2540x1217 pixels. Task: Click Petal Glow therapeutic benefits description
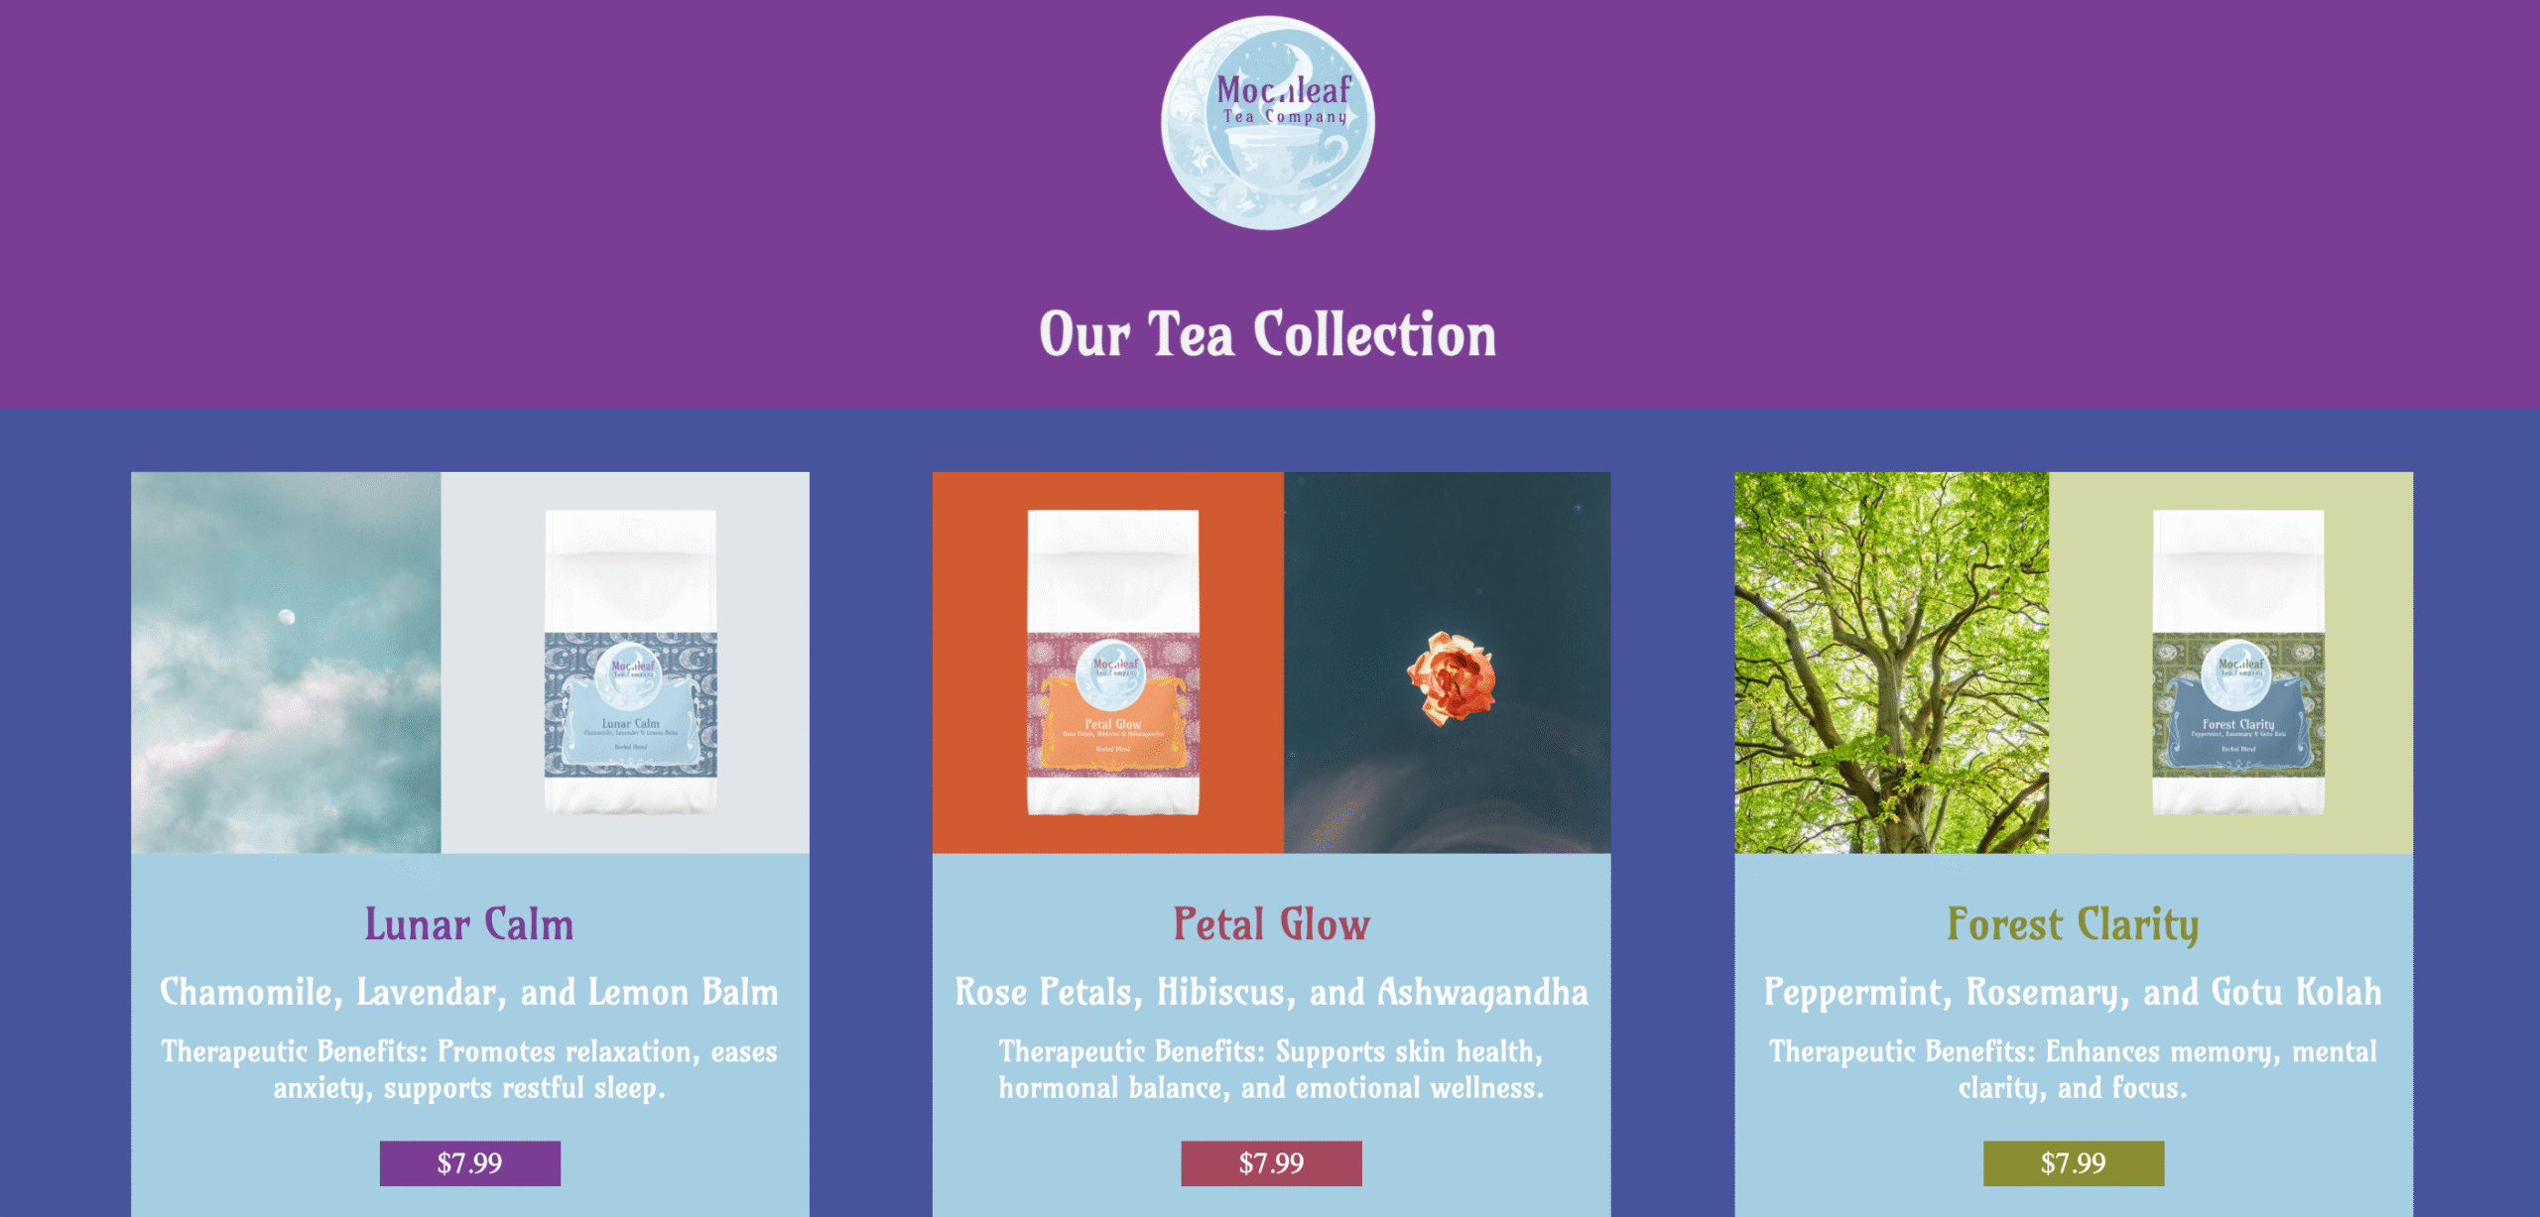[1271, 1069]
